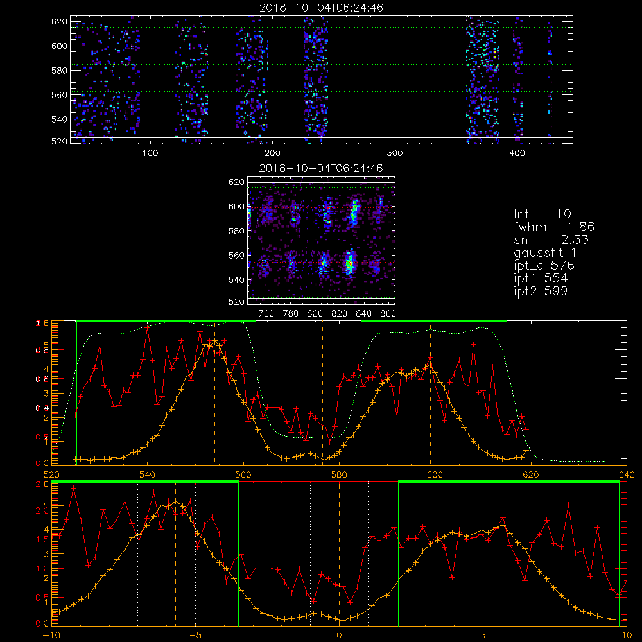The width and height of the screenshot is (642, 642).
Task: Click x-axis label 400 on top spectrogram
Action: tap(517, 153)
